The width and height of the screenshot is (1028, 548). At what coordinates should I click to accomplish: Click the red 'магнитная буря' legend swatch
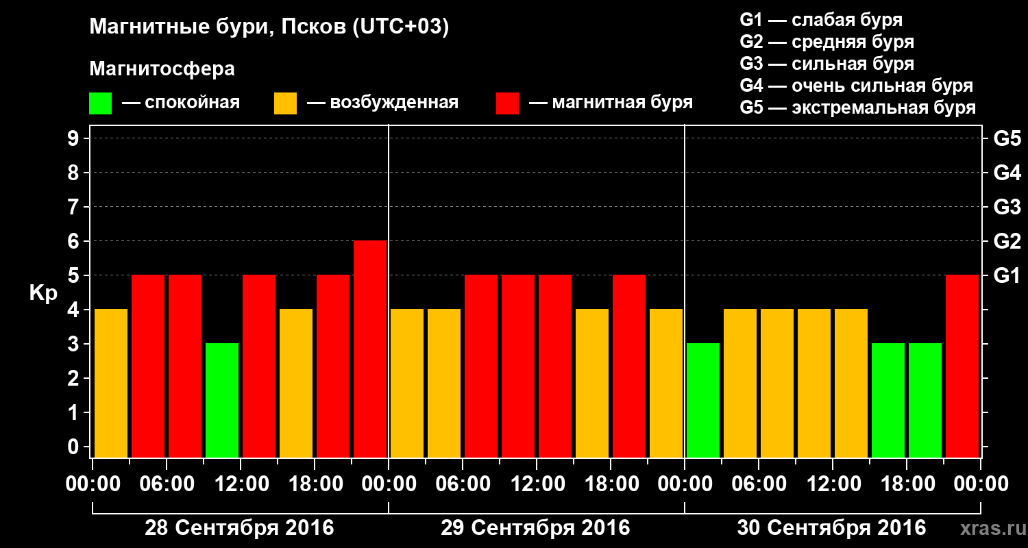507,103
